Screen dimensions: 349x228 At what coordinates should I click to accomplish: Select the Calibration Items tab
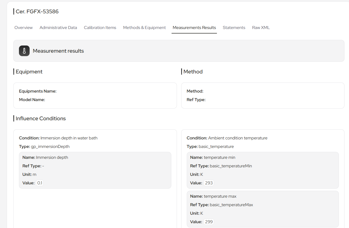[x=100, y=27]
